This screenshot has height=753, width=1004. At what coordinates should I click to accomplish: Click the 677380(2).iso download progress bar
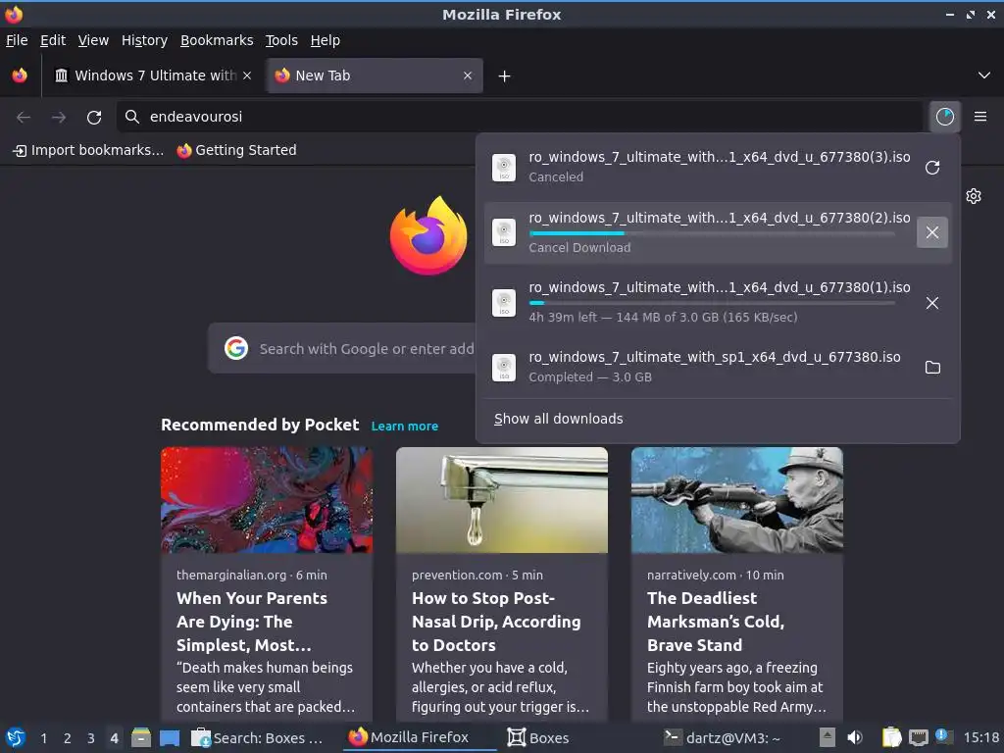(712, 233)
